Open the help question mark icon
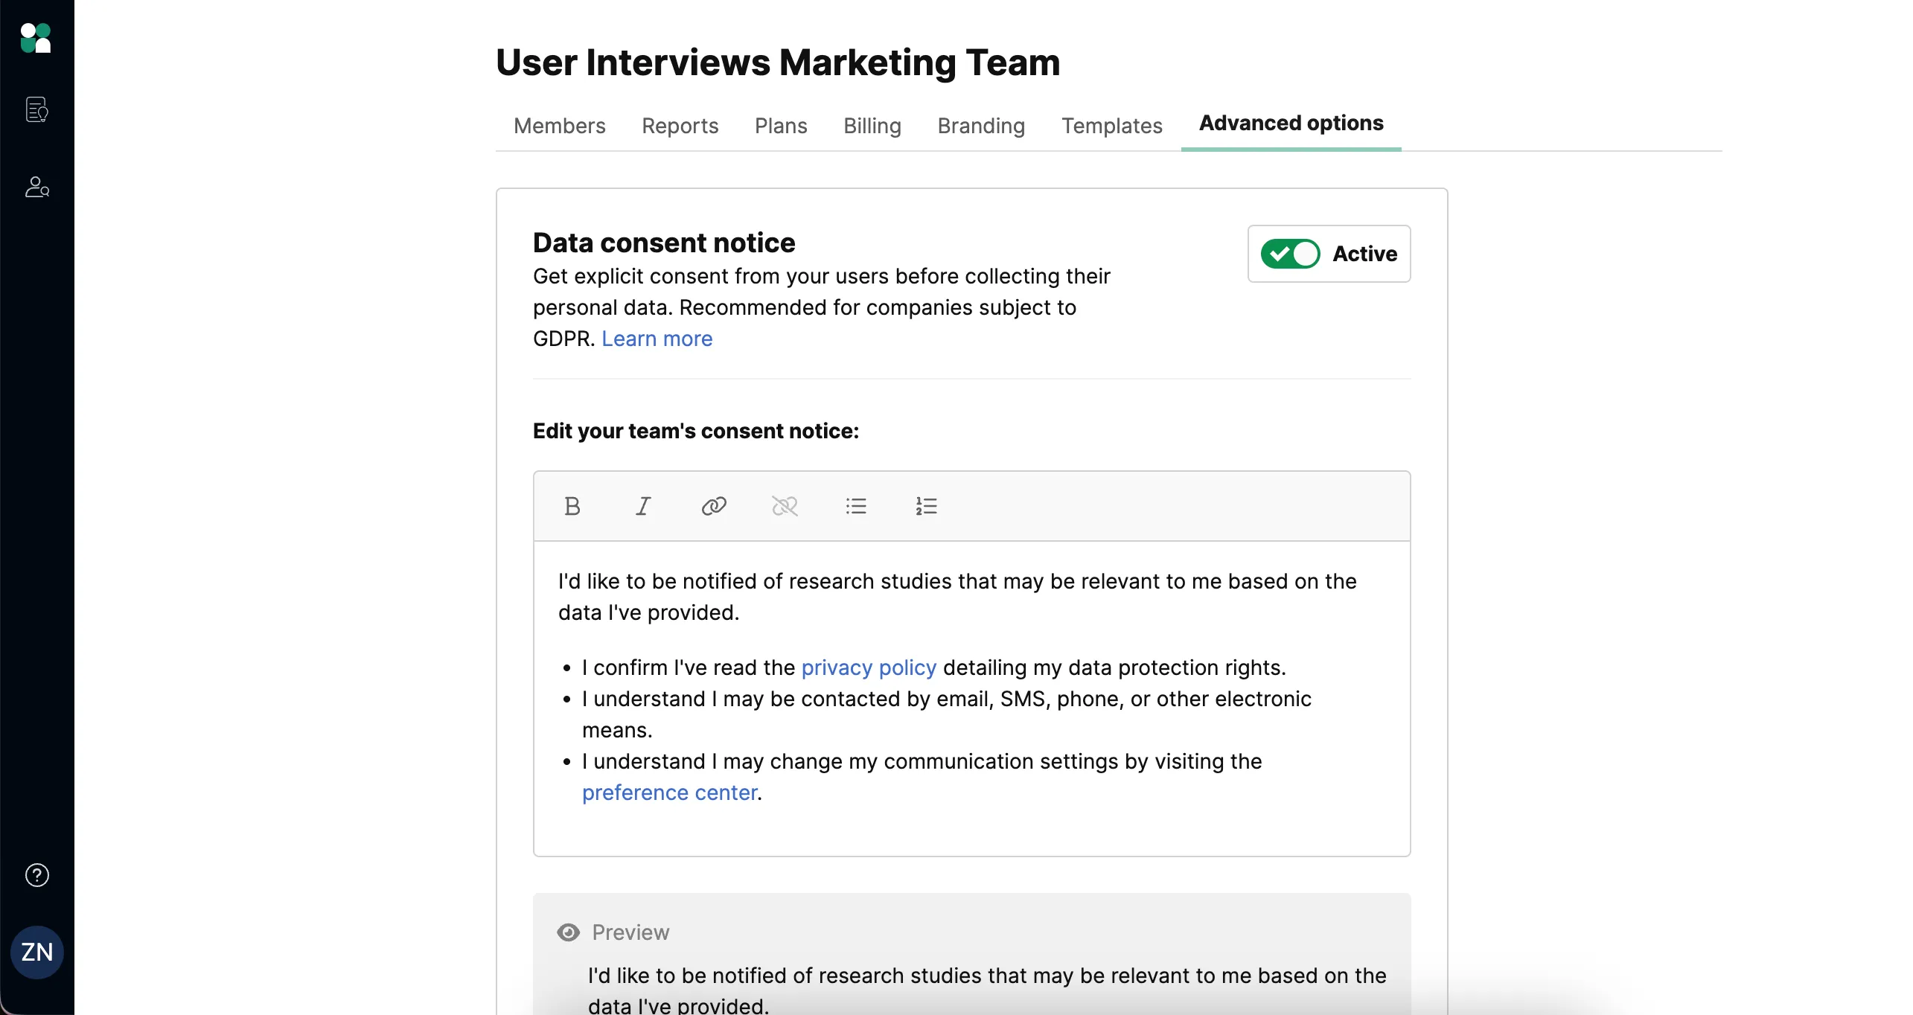Screen dimensions: 1913x1015 37,875
